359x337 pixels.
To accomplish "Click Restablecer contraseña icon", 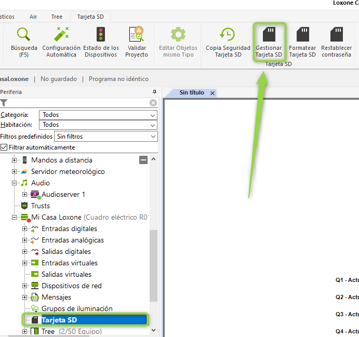I will (336, 35).
